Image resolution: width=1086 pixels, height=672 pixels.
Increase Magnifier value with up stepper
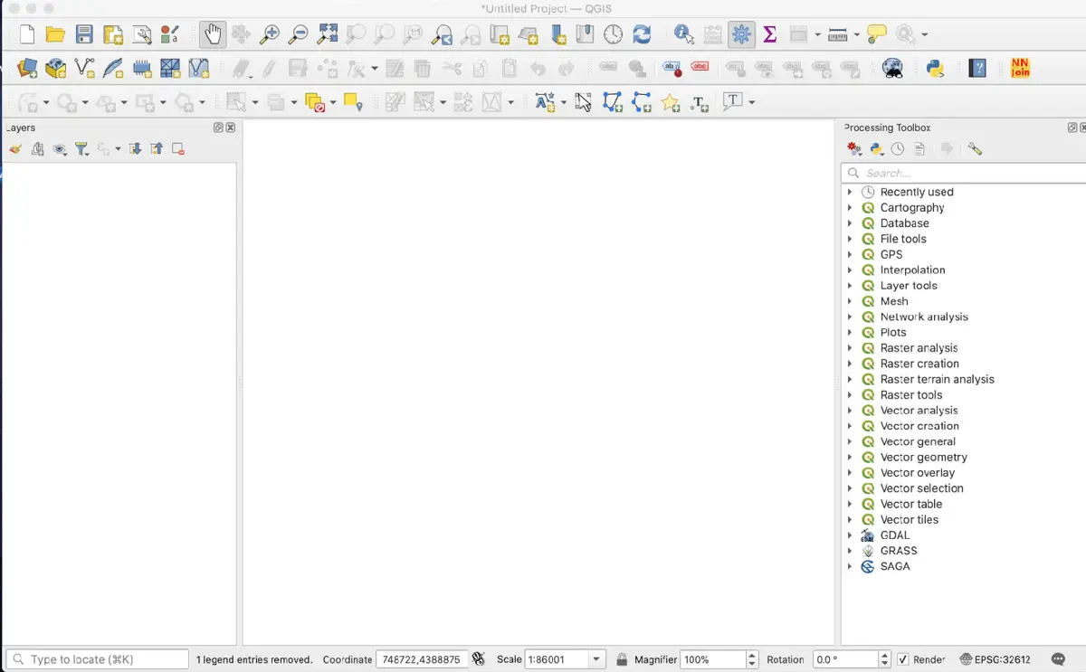point(752,655)
